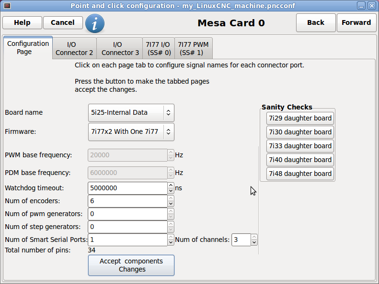Click the Total number of pins value 34

coord(92,250)
